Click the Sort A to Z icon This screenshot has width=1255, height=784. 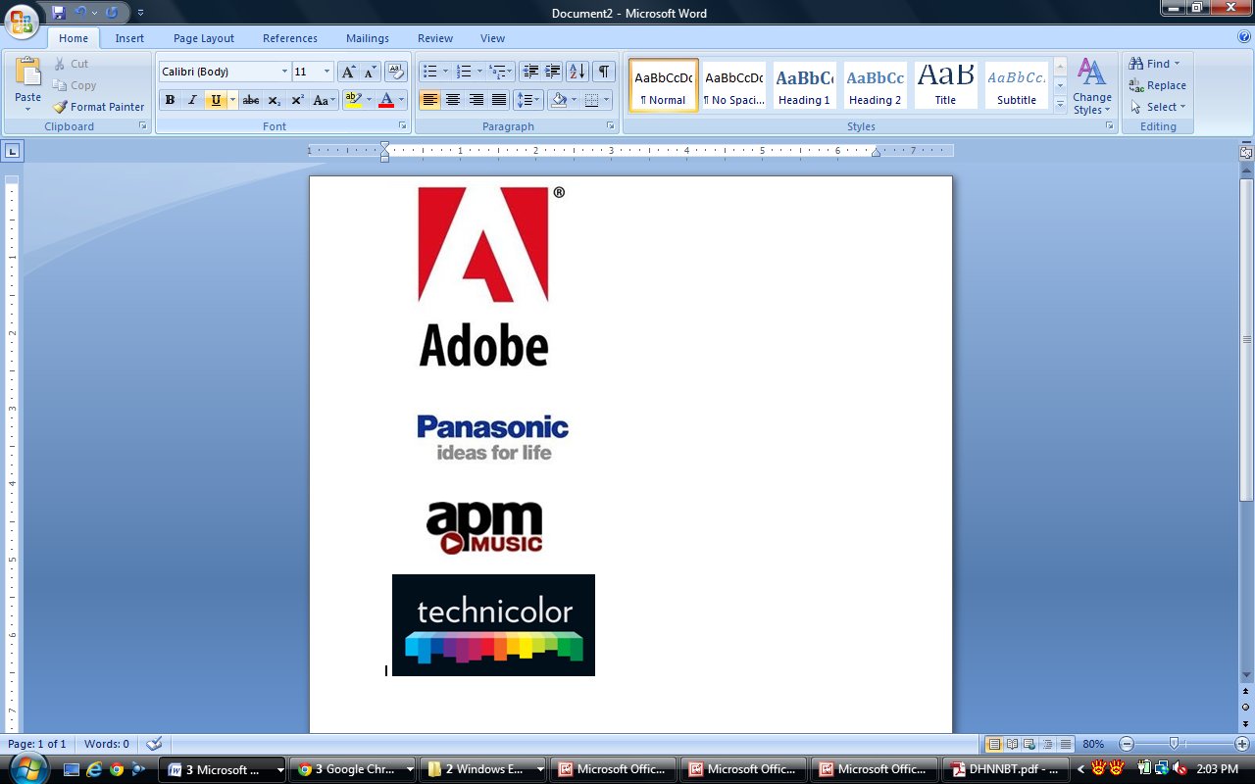point(577,72)
